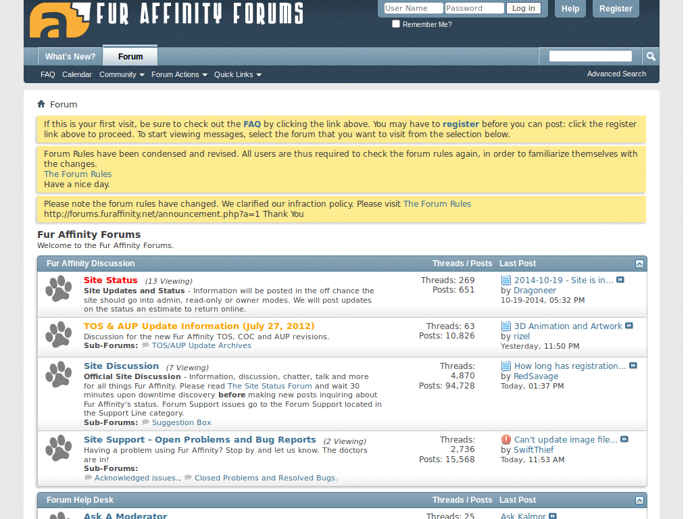The width and height of the screenshot is (692, 519).
Task: Open thread 2014-10-19 - Site is in...
Action: click(x=564, y=280)
